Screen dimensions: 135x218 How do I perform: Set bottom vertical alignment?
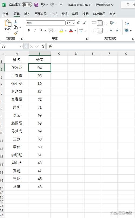click(106, 23)
